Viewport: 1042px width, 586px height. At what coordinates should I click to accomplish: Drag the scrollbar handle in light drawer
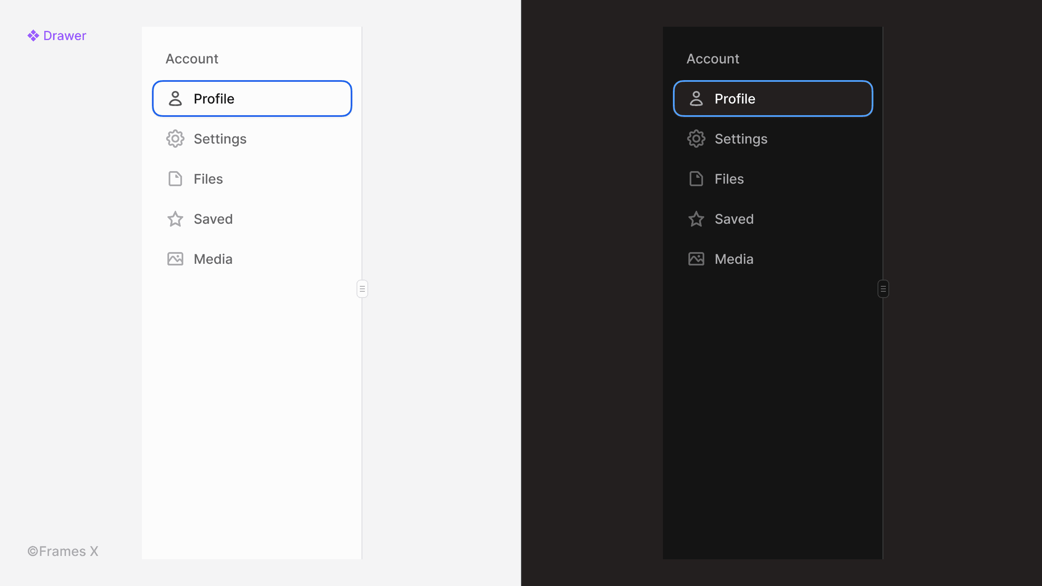(362, 289)
